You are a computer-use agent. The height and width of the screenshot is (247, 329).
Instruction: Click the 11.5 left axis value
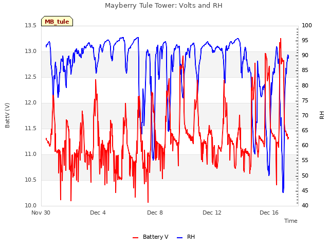(30, 128)
